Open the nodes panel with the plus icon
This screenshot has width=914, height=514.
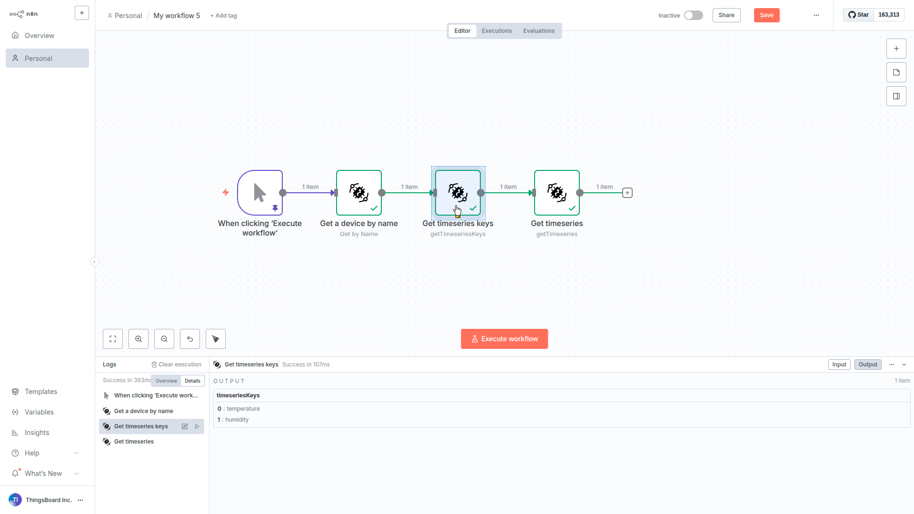(x=896, y=49)
